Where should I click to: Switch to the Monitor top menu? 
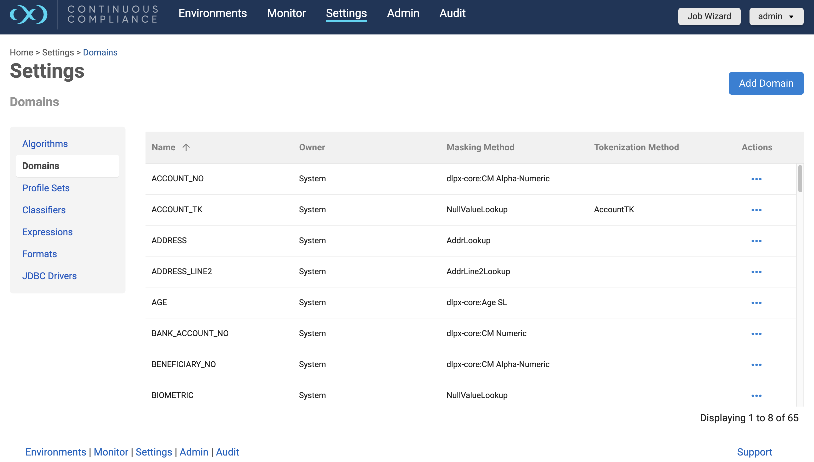coord(286,13)
